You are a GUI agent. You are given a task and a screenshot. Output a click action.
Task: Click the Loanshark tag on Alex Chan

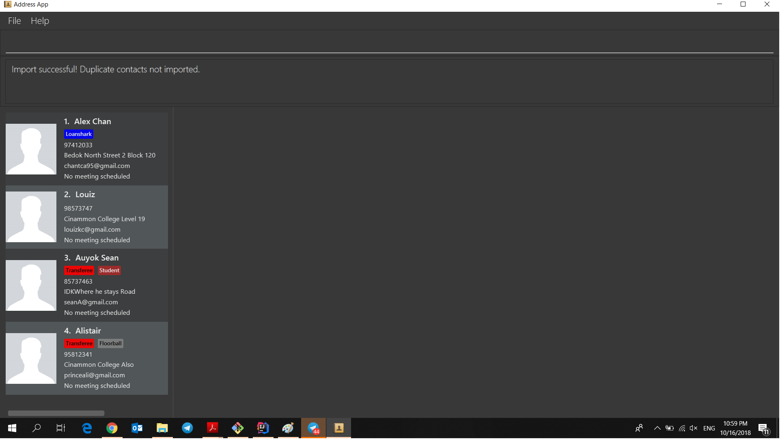pyautogui.click(x=79, y=134)
